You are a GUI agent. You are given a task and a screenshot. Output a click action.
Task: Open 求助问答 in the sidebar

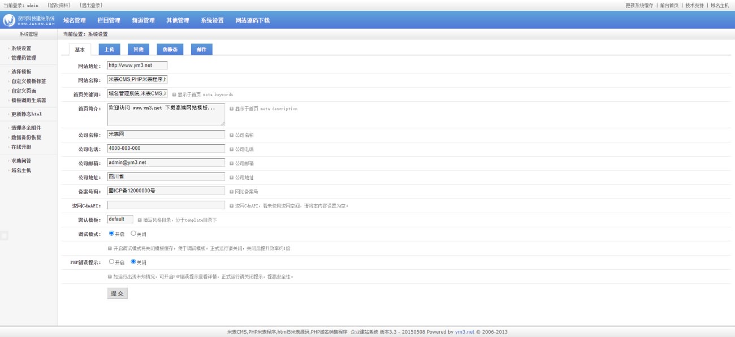[x=21, y=161]
